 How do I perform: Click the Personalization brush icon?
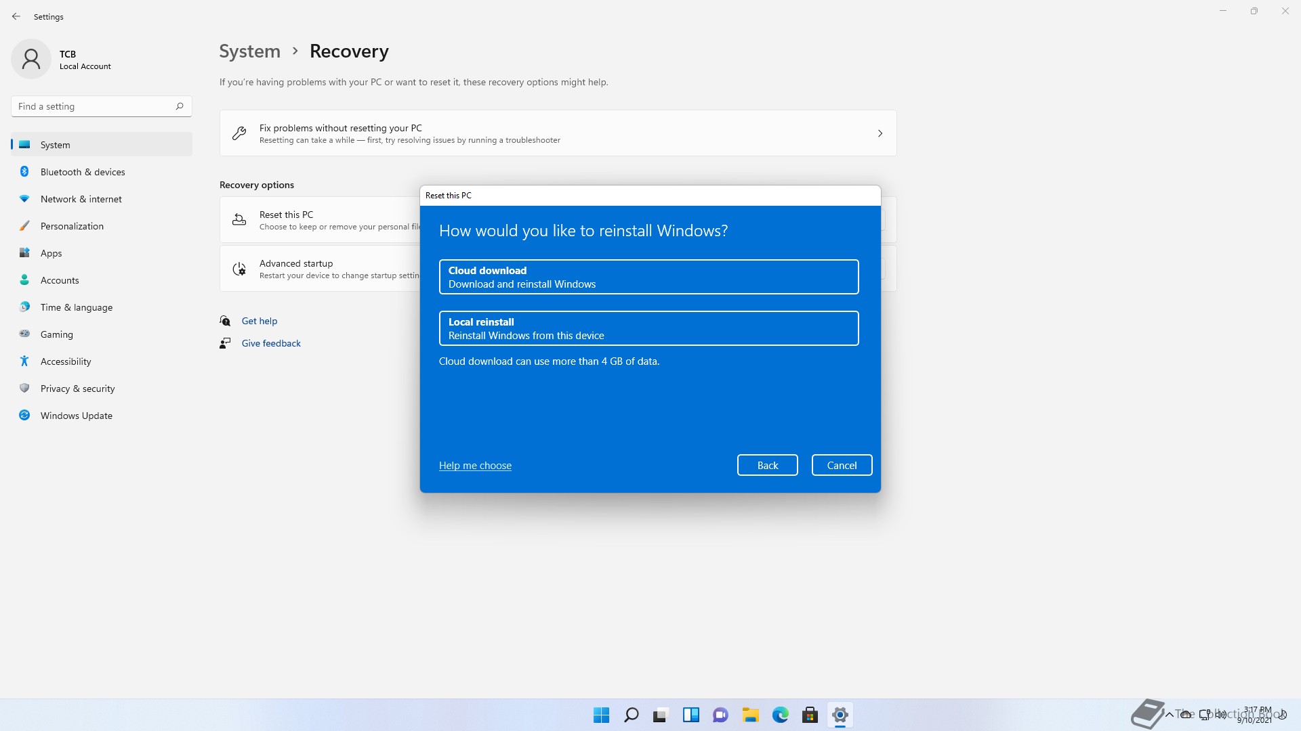24,225
